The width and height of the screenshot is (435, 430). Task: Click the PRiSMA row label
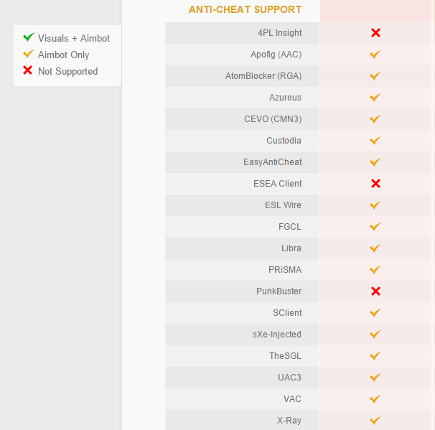pos(284,270)
